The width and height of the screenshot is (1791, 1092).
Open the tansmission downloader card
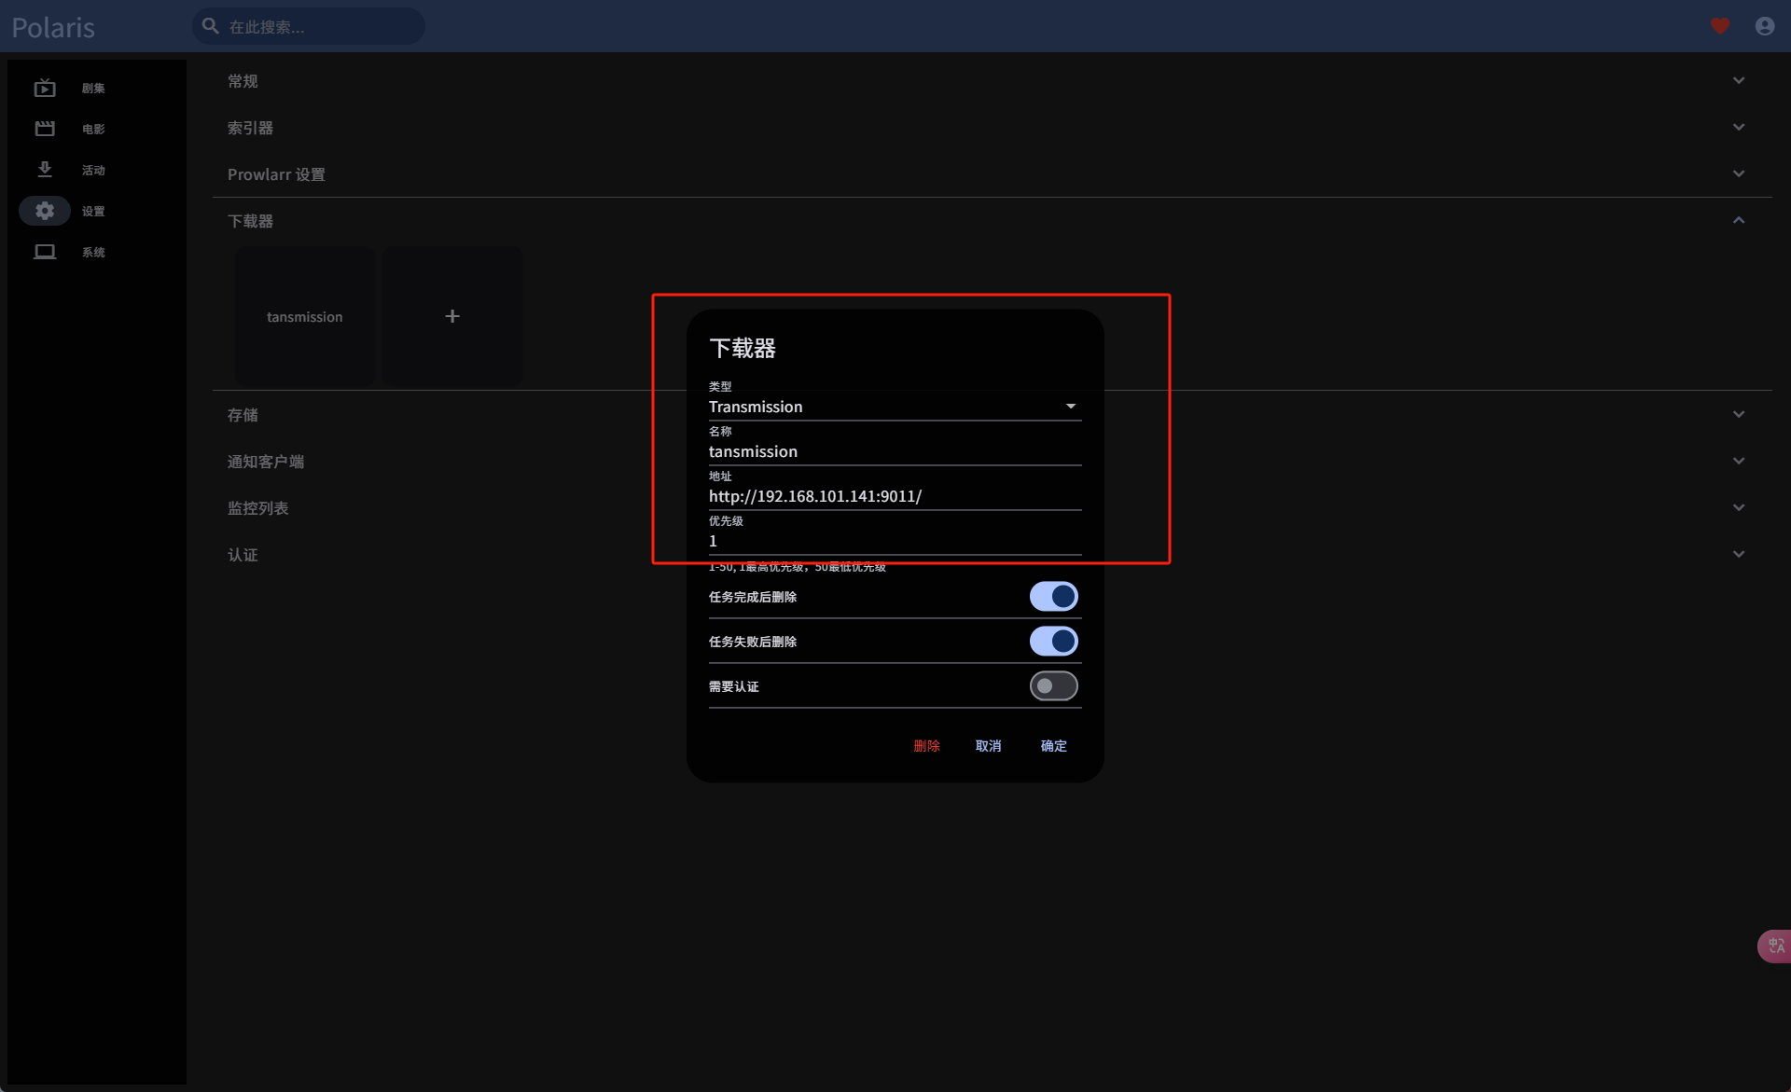[x=305, y=316]
